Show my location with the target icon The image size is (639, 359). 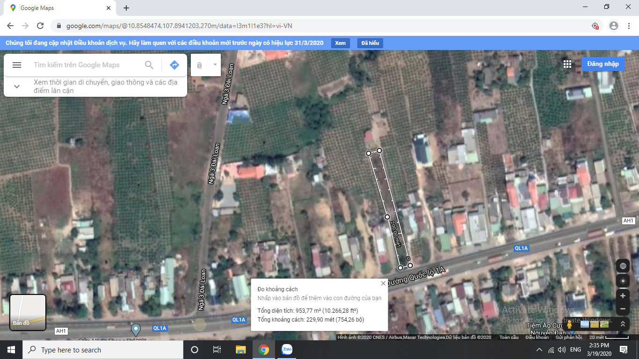point(623,281)
